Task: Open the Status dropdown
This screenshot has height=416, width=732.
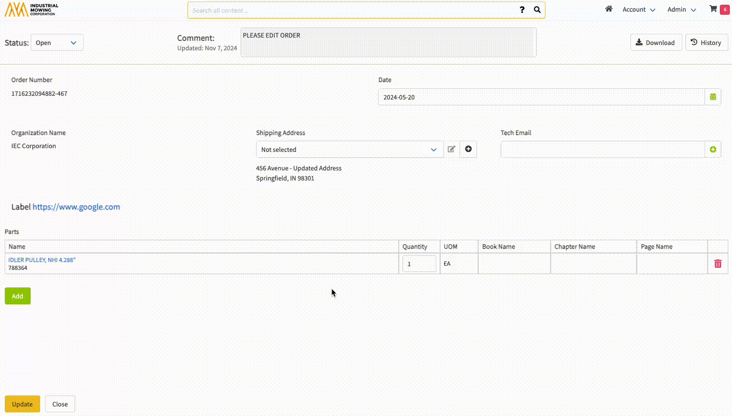Action: 57,43
